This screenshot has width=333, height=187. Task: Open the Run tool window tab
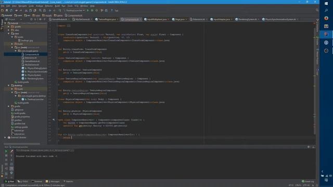9,181
